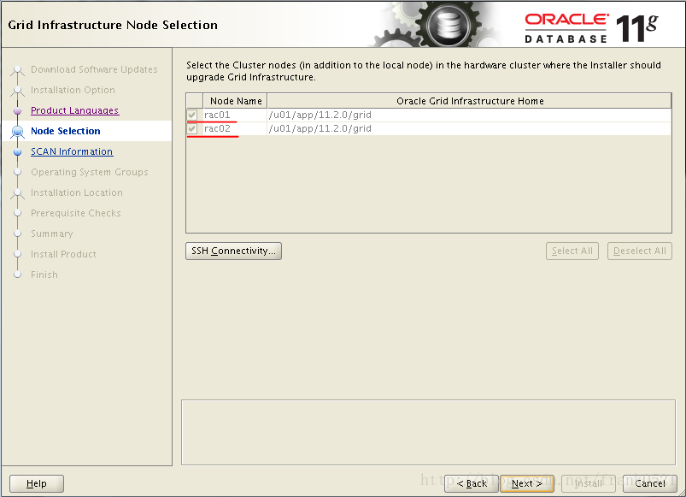
Task: Click the Deselect All button
Action: 640,251
